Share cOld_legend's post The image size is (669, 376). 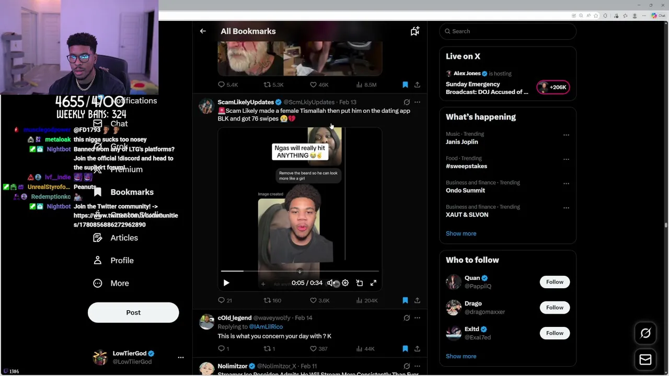pyautogui.click(x=417, y=349)
